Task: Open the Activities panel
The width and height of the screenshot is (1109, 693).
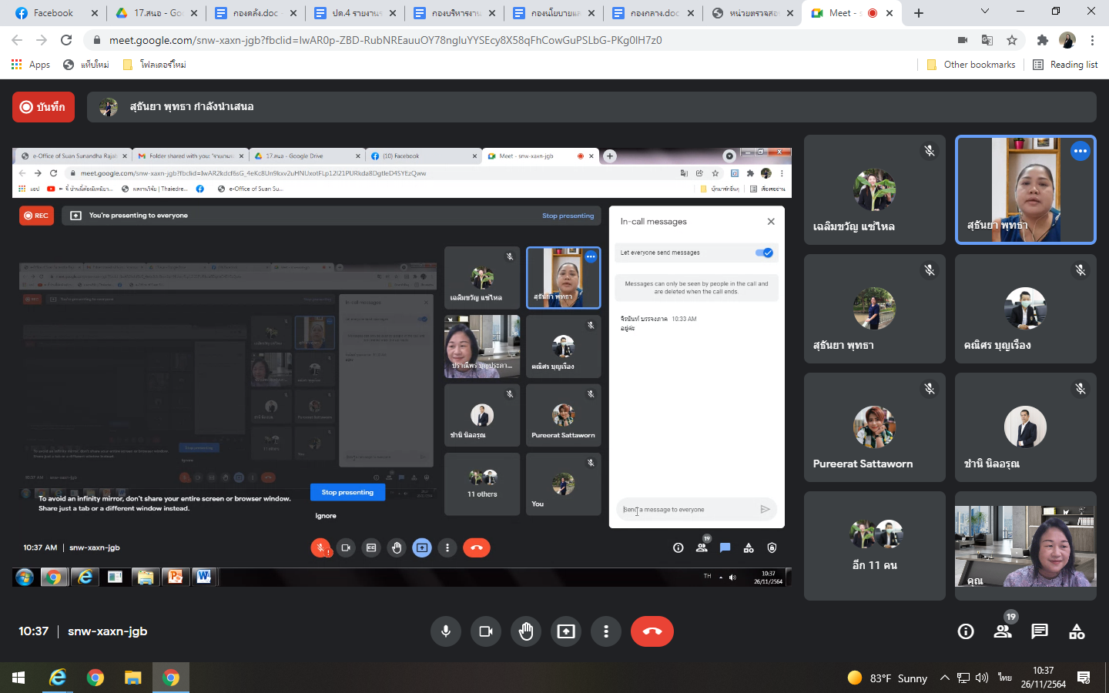Action: pyautogui.click(x=1077, y=632)
